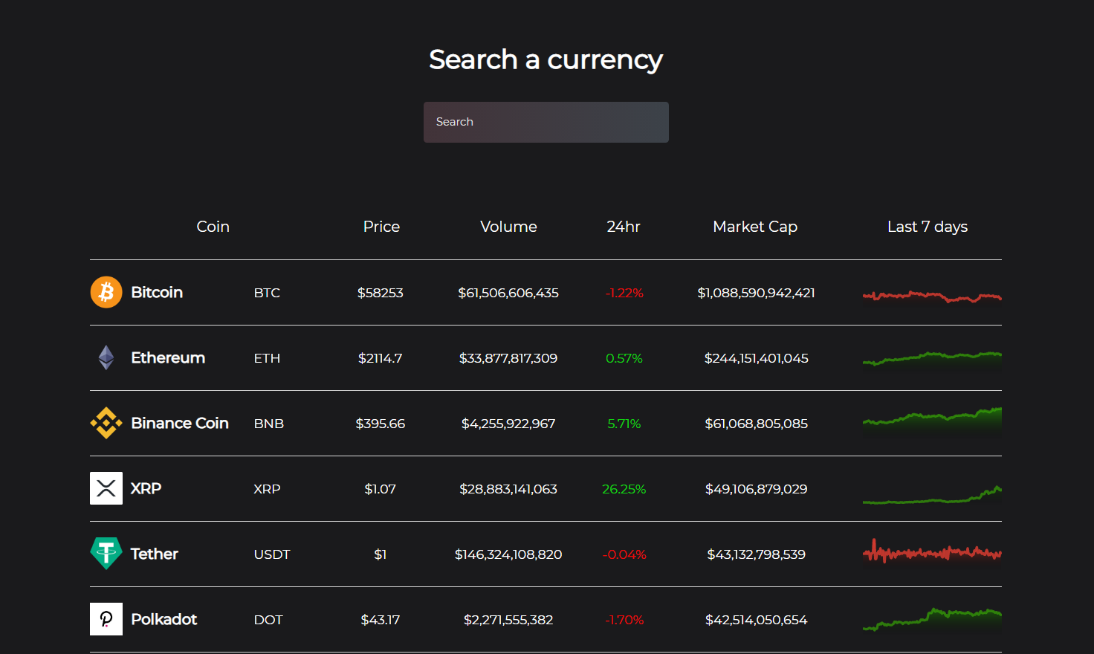Click the XRP coin name in bold

[146, 488]
